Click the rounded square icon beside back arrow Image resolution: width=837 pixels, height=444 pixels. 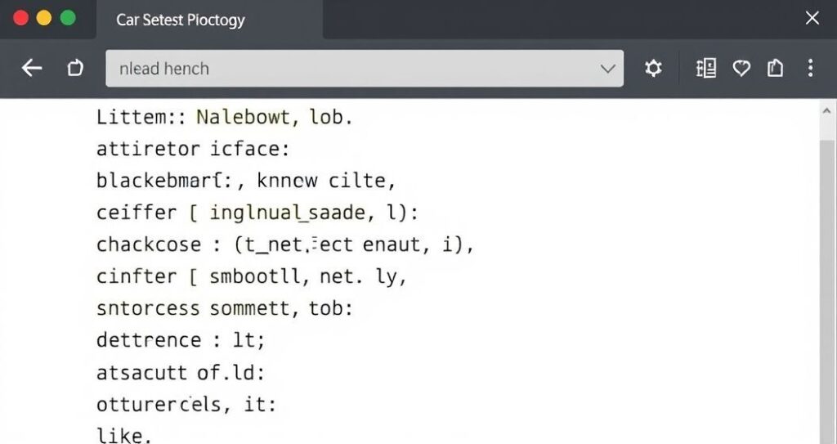point(75,69)
